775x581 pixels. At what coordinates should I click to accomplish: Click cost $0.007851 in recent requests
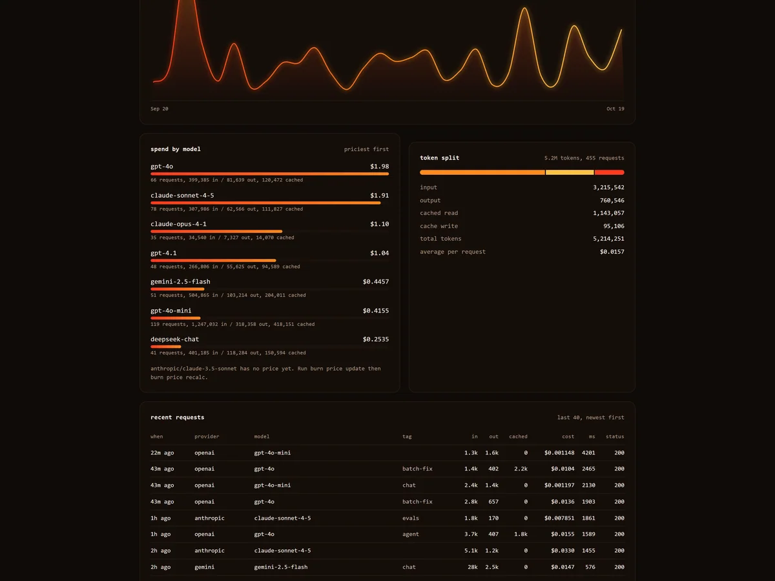[x=559, y=518]
